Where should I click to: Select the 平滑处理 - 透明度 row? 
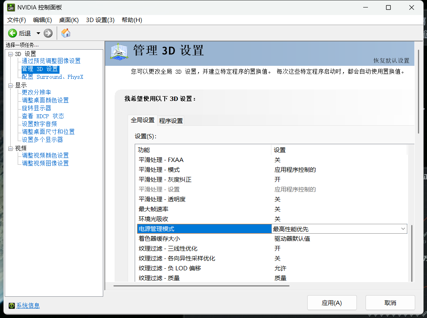[x=272, y=199]
